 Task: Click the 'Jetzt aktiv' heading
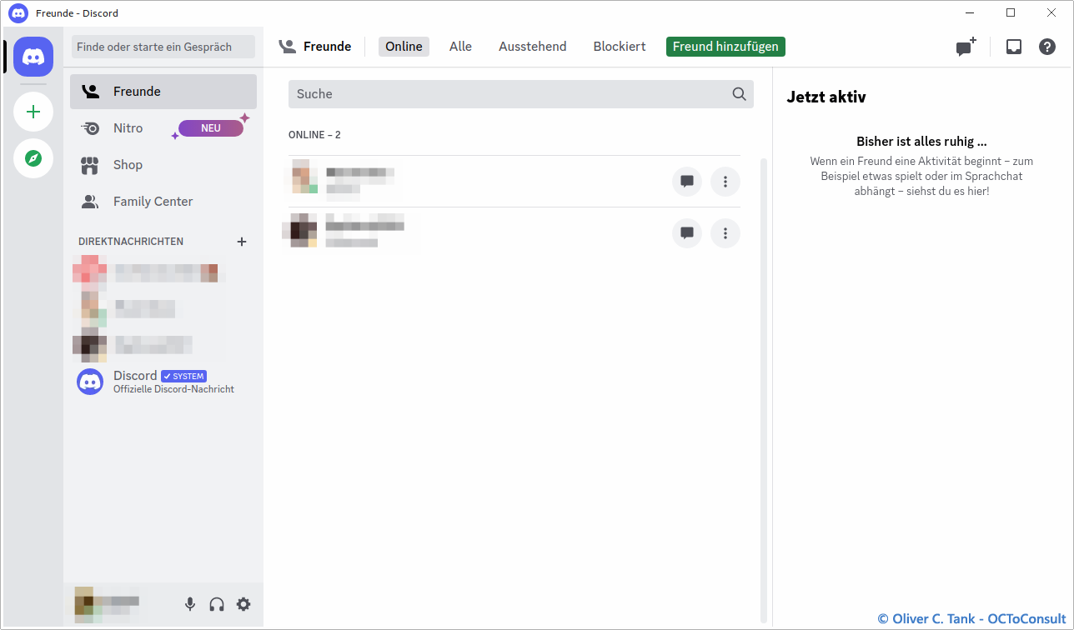826,97
